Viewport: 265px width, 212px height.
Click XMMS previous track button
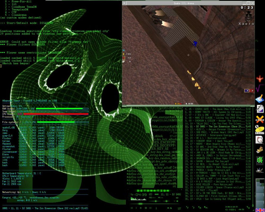(x=132, y=208)
